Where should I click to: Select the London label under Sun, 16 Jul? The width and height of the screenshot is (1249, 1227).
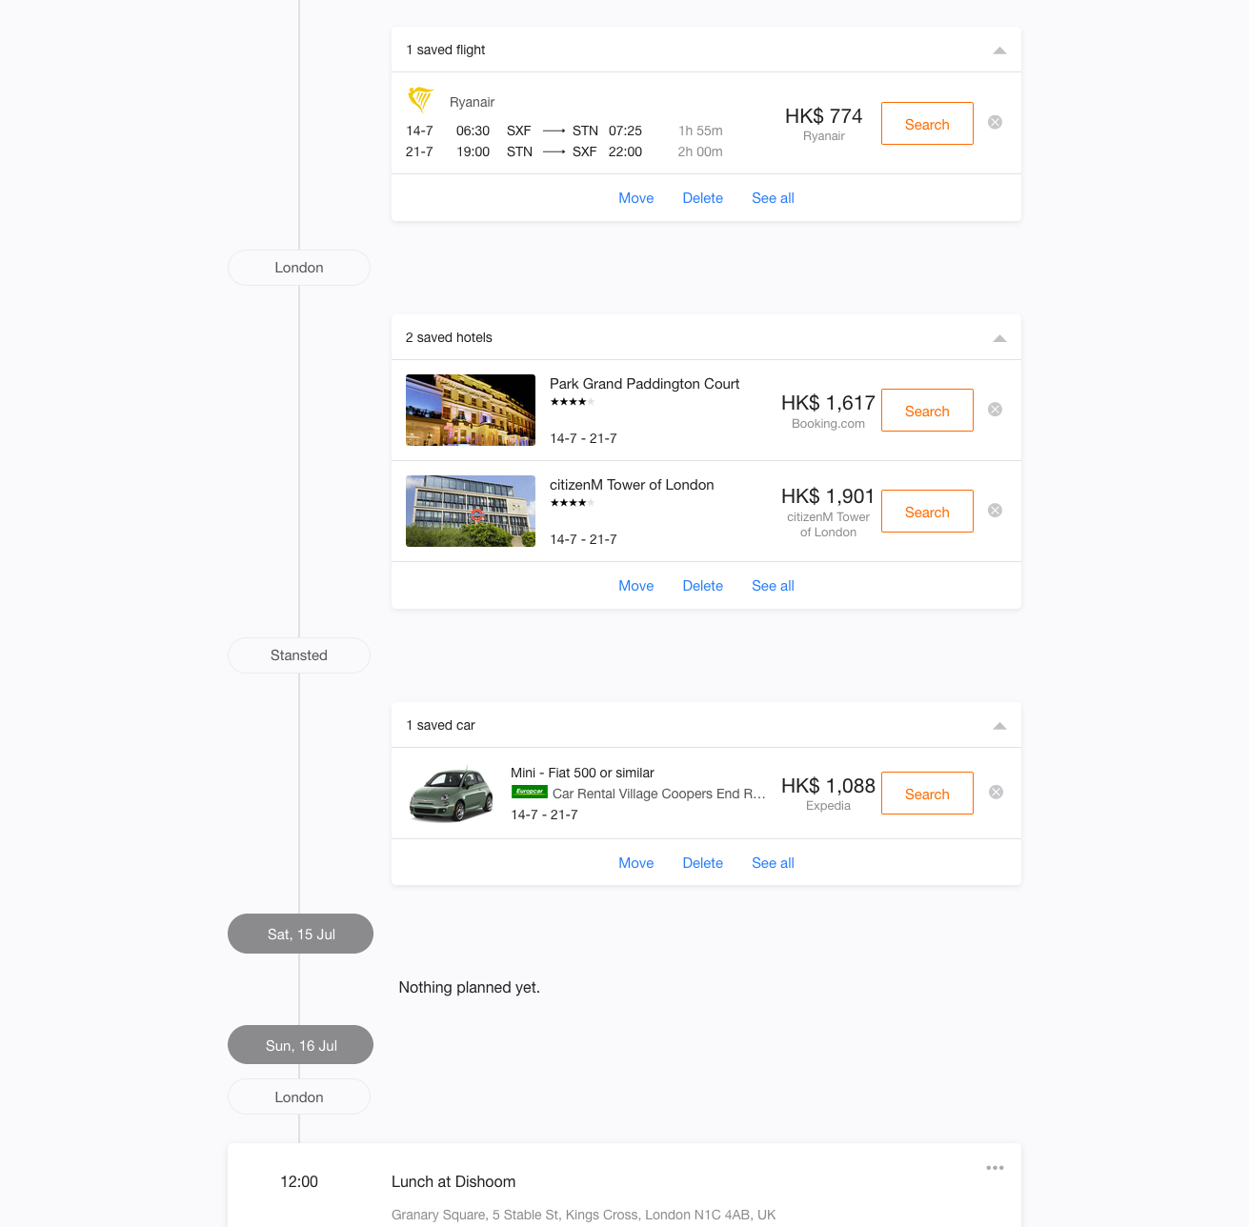coord(299,1096)
